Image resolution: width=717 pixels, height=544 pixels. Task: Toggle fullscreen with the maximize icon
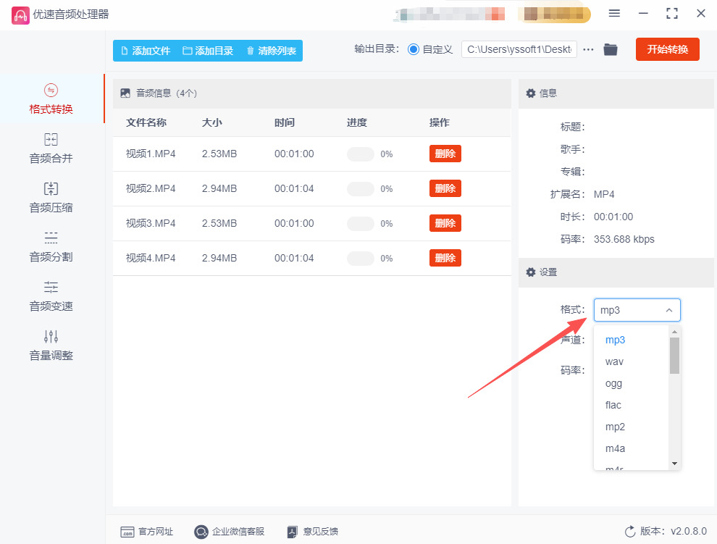pos(671,13)
